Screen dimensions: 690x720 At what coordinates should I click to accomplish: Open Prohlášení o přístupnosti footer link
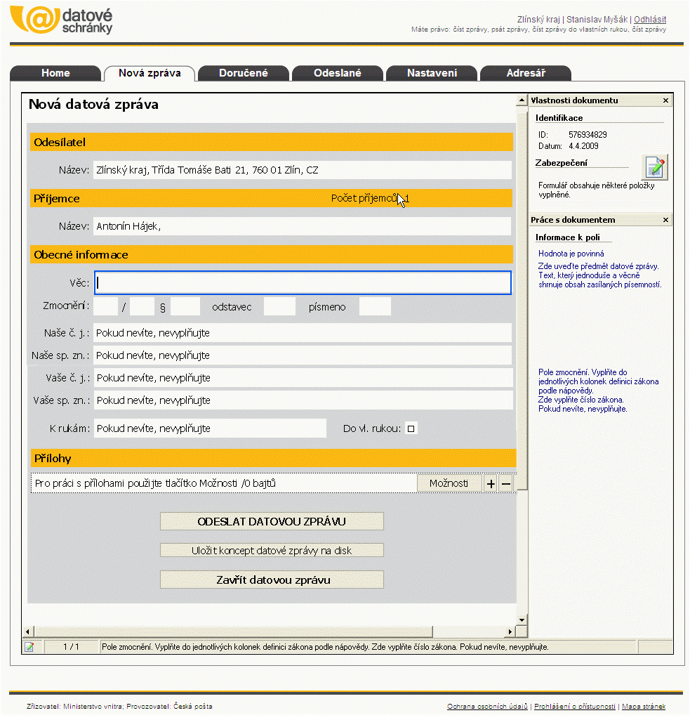click(x=575, y=706)
